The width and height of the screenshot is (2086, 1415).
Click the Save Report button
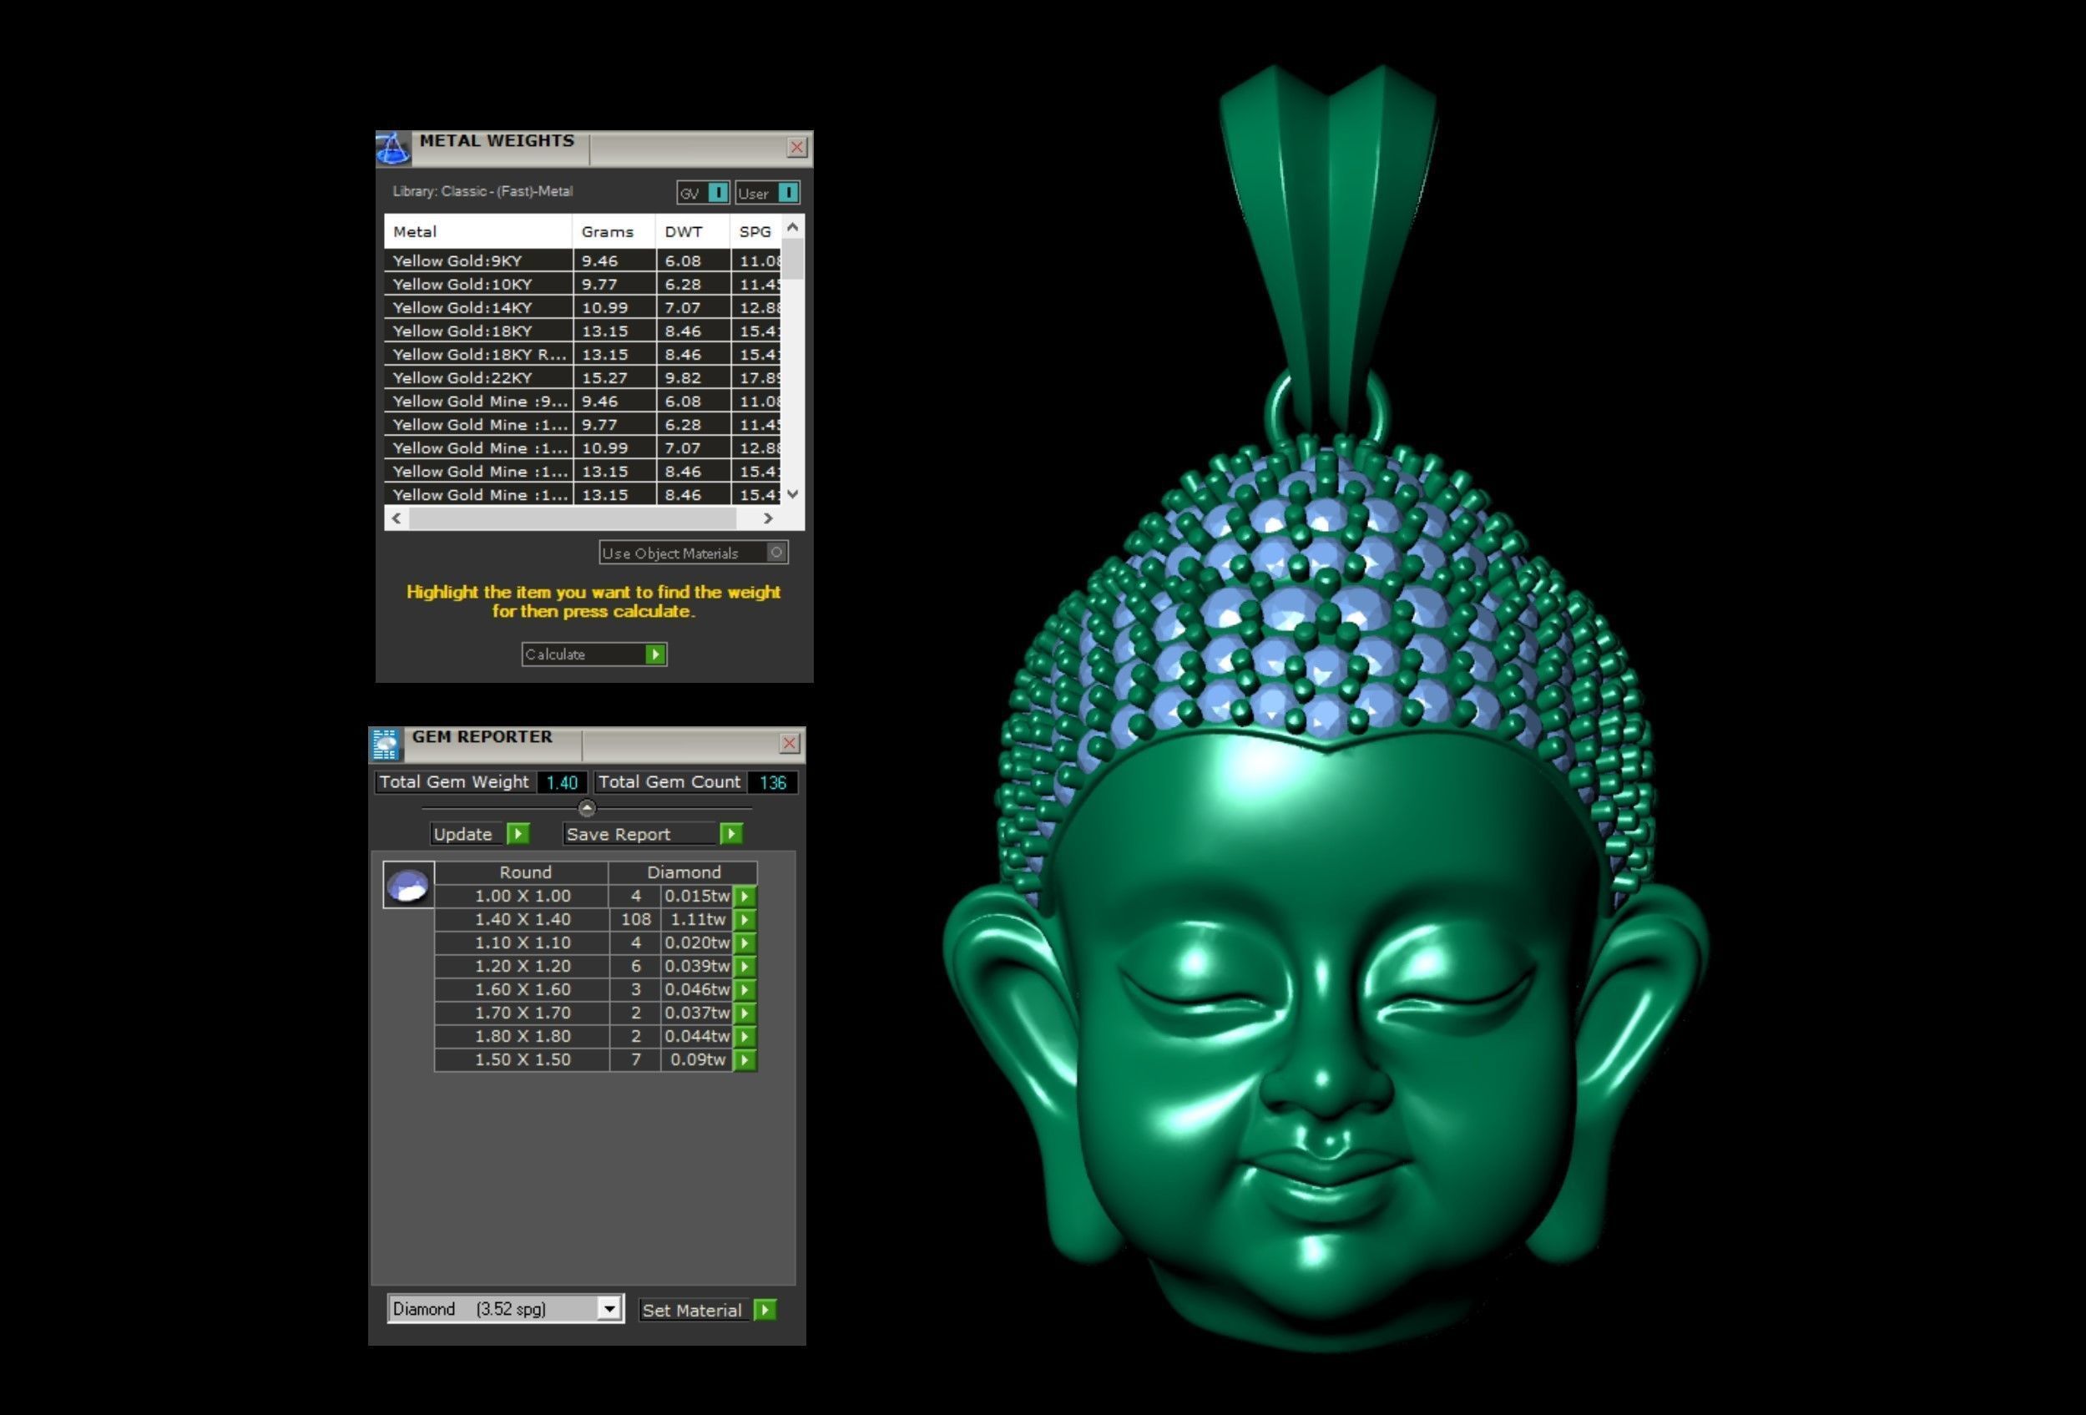point(654,834)
